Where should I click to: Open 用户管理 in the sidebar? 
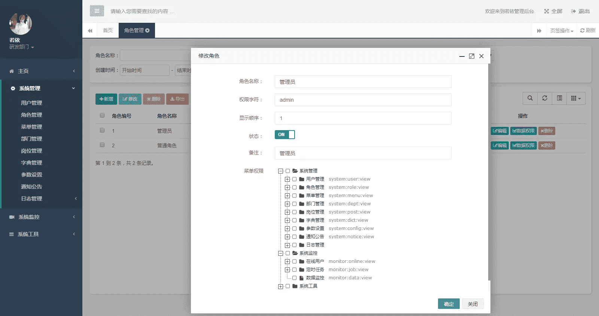(31, 103)
